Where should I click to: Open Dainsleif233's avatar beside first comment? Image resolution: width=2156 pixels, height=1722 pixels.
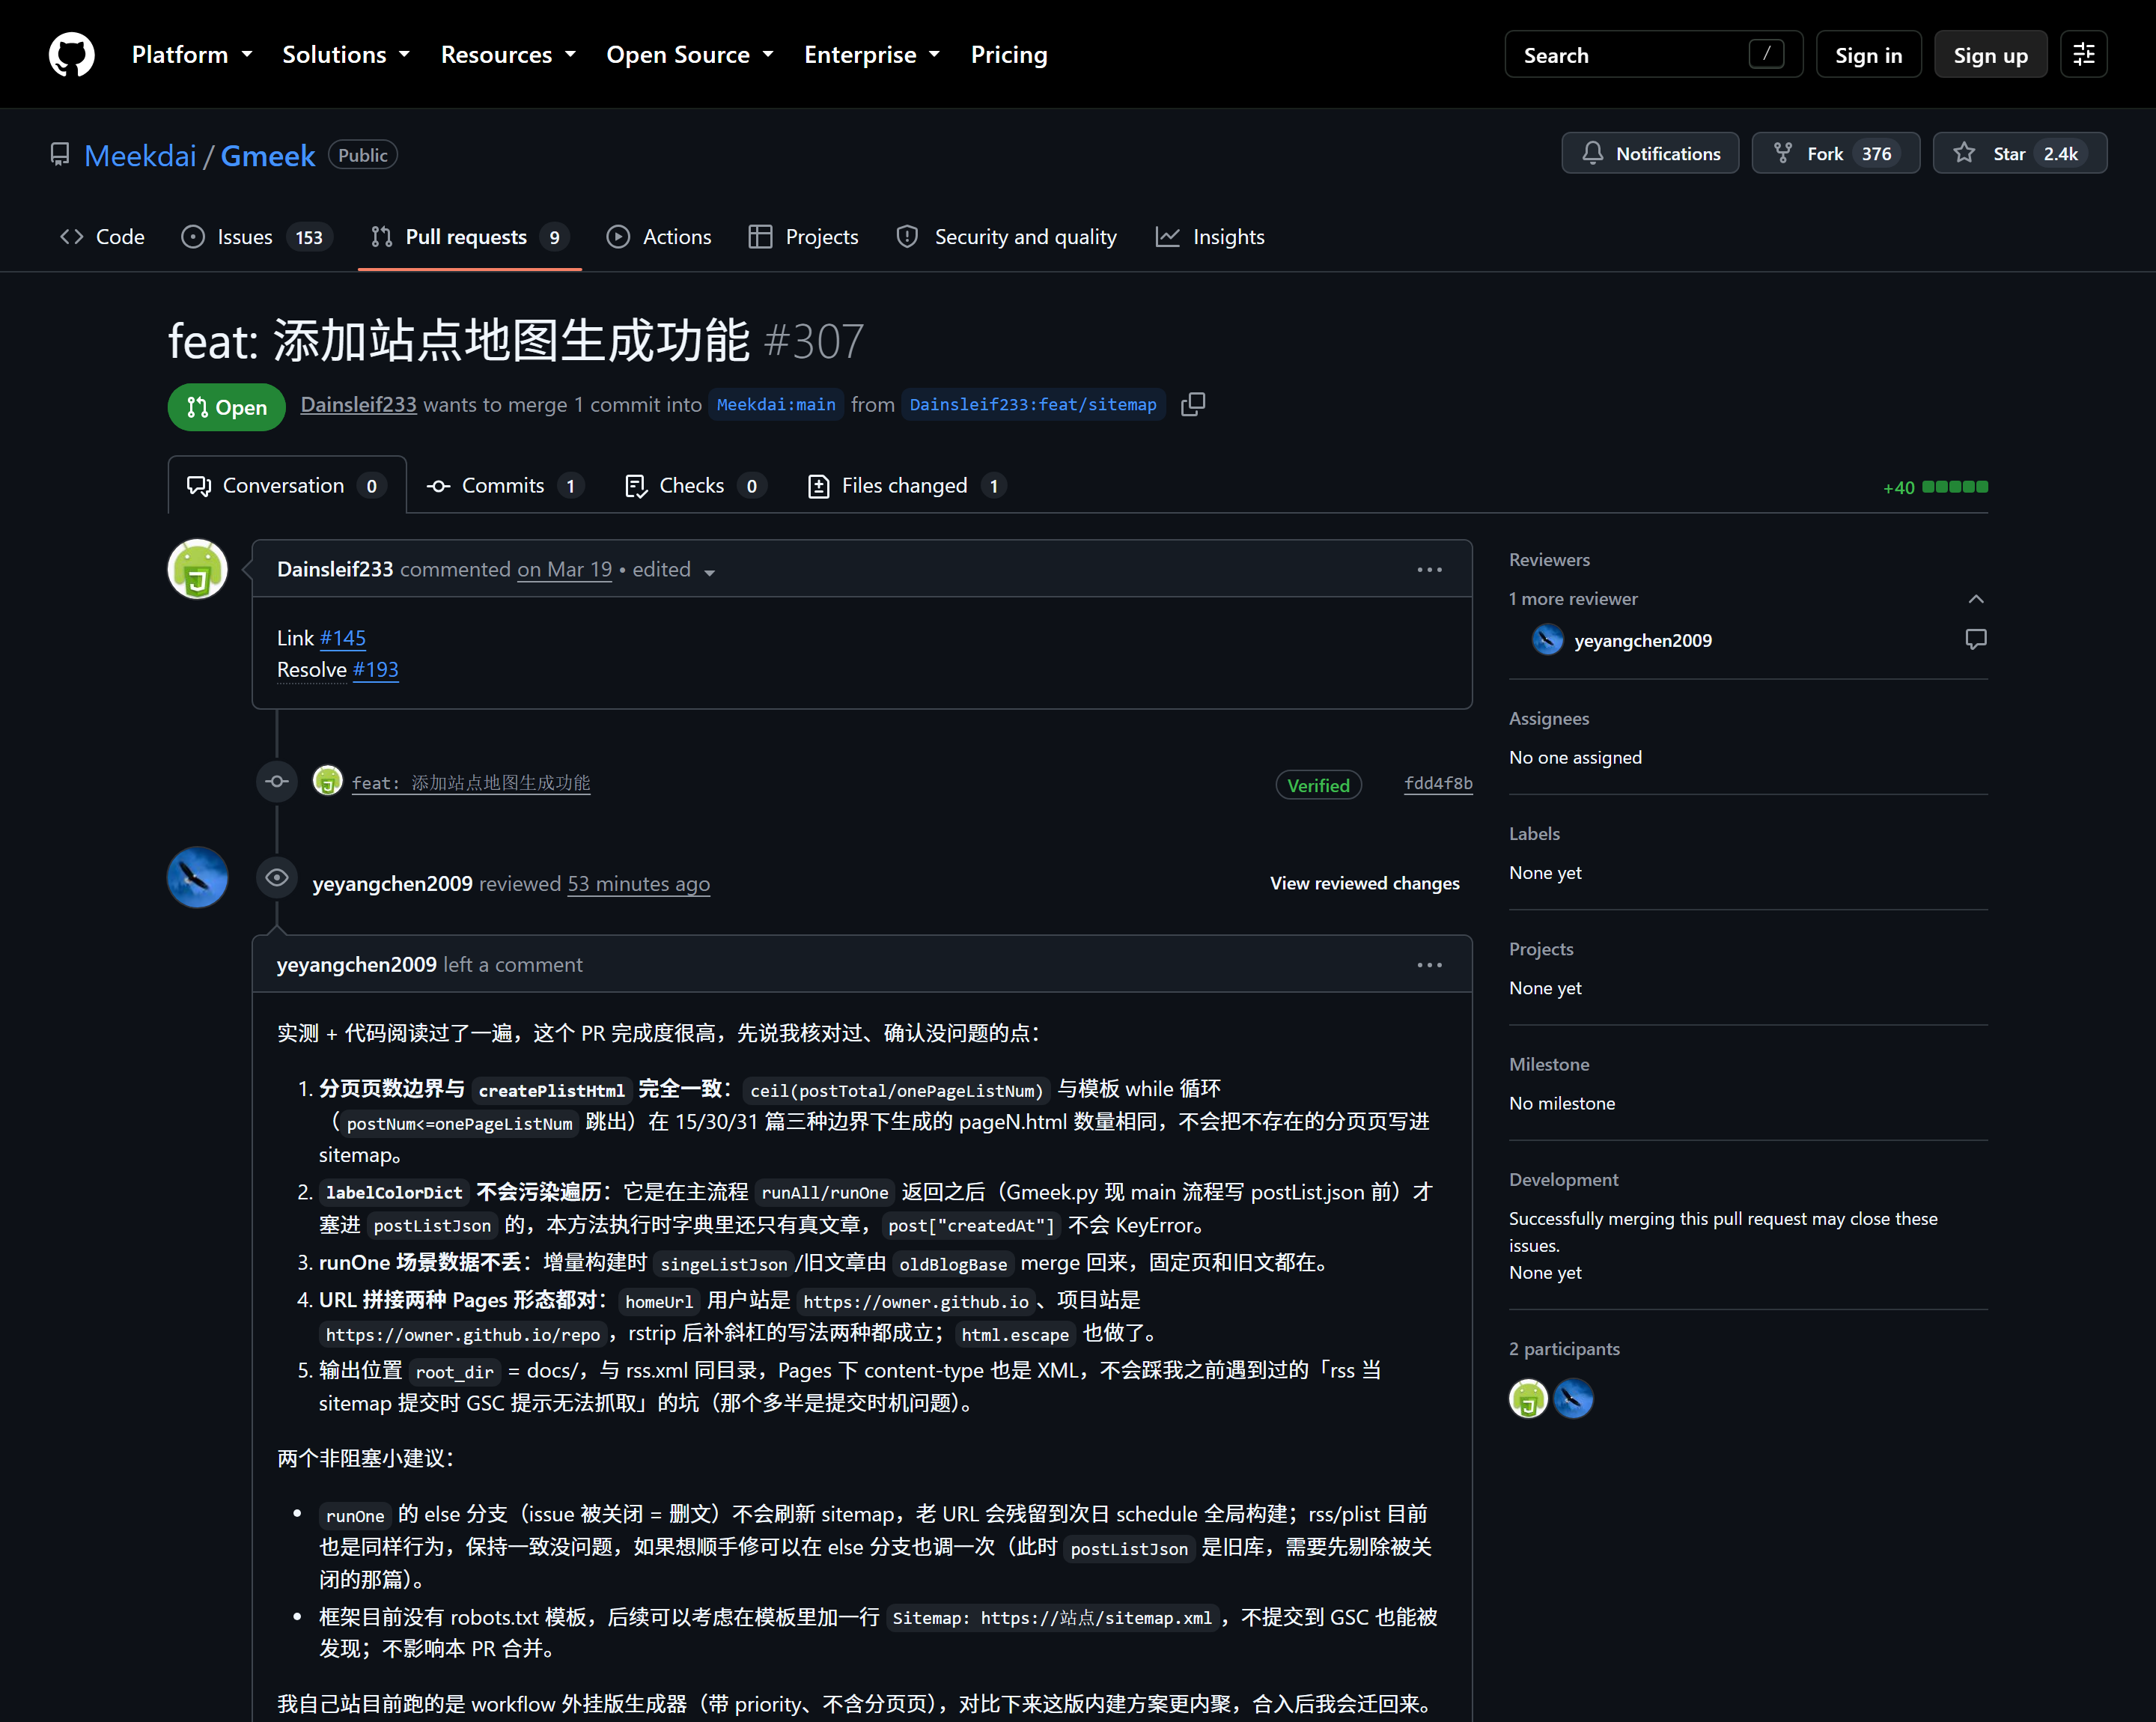(197, 569)
